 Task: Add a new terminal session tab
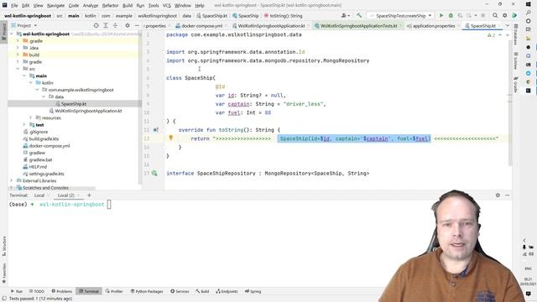pos(89,195)
